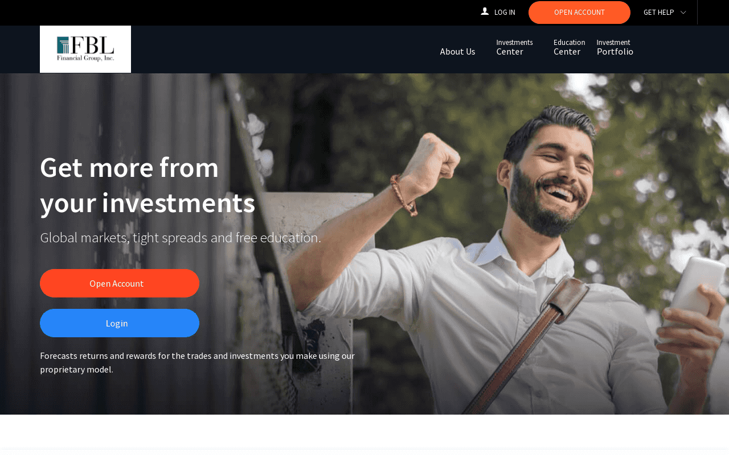Click the 'Global markets, tight spreads' subtitle

[181, 238]
